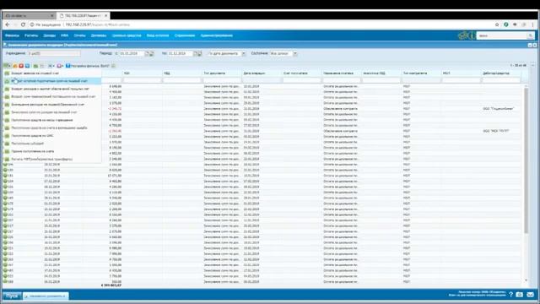Screen dimensions: 540x304
Task: Open the pager dropdown next to '1 - 38'
Action: (x=532, y=65)
